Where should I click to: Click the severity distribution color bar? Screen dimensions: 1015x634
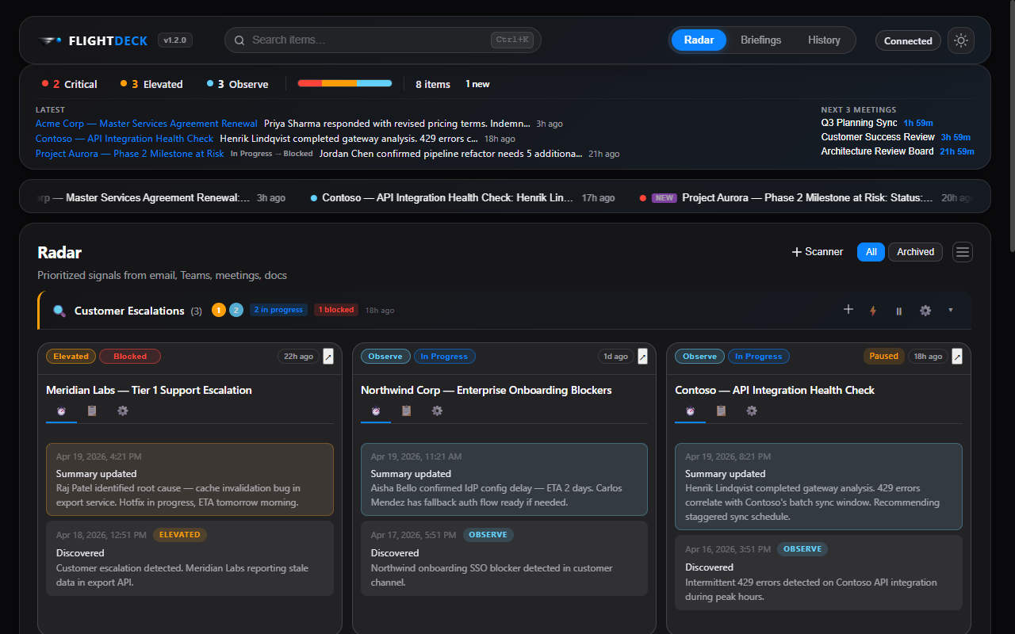coord(345,83)
